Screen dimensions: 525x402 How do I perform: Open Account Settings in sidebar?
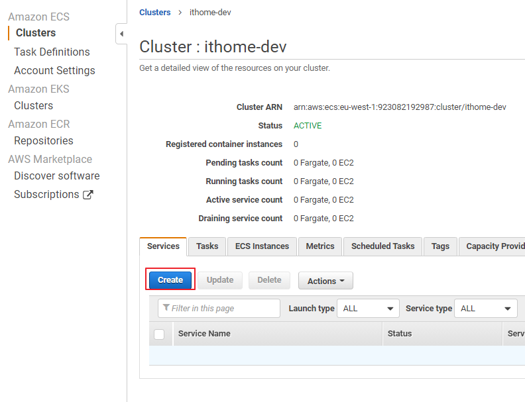point(54,71)
